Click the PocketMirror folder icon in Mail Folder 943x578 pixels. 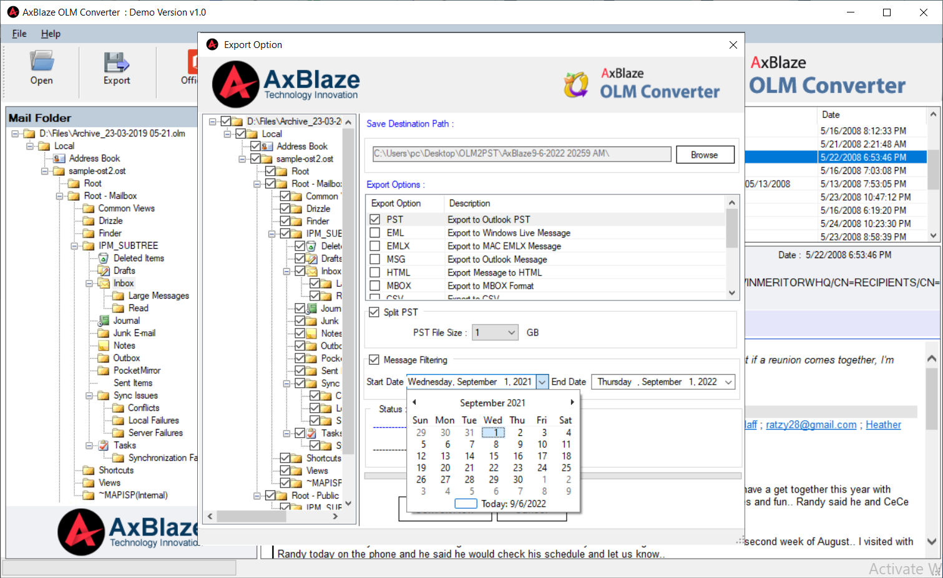pos(104,370)
